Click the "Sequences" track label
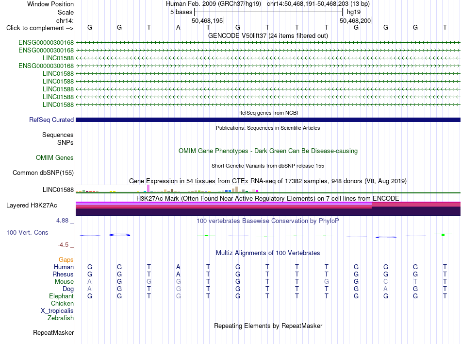The height and width of the screenshot is (344, 461). tap(58, 135)
